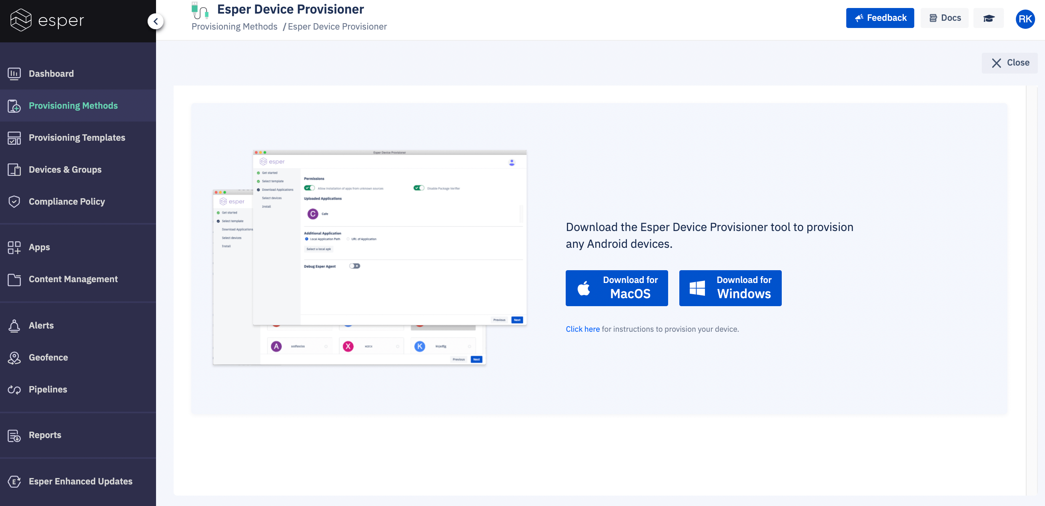This screenshot has width=1045, height=506.
Task: Select Esper Enhanced Updates in the sidebar
Action: (x=14, y=481)
